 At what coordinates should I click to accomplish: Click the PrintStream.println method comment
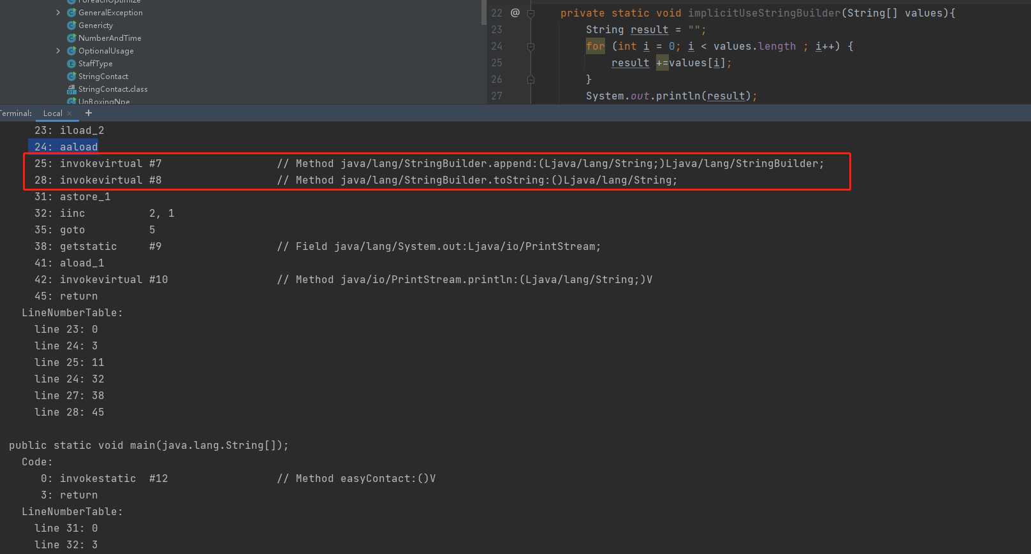click(x=464, y=280)
